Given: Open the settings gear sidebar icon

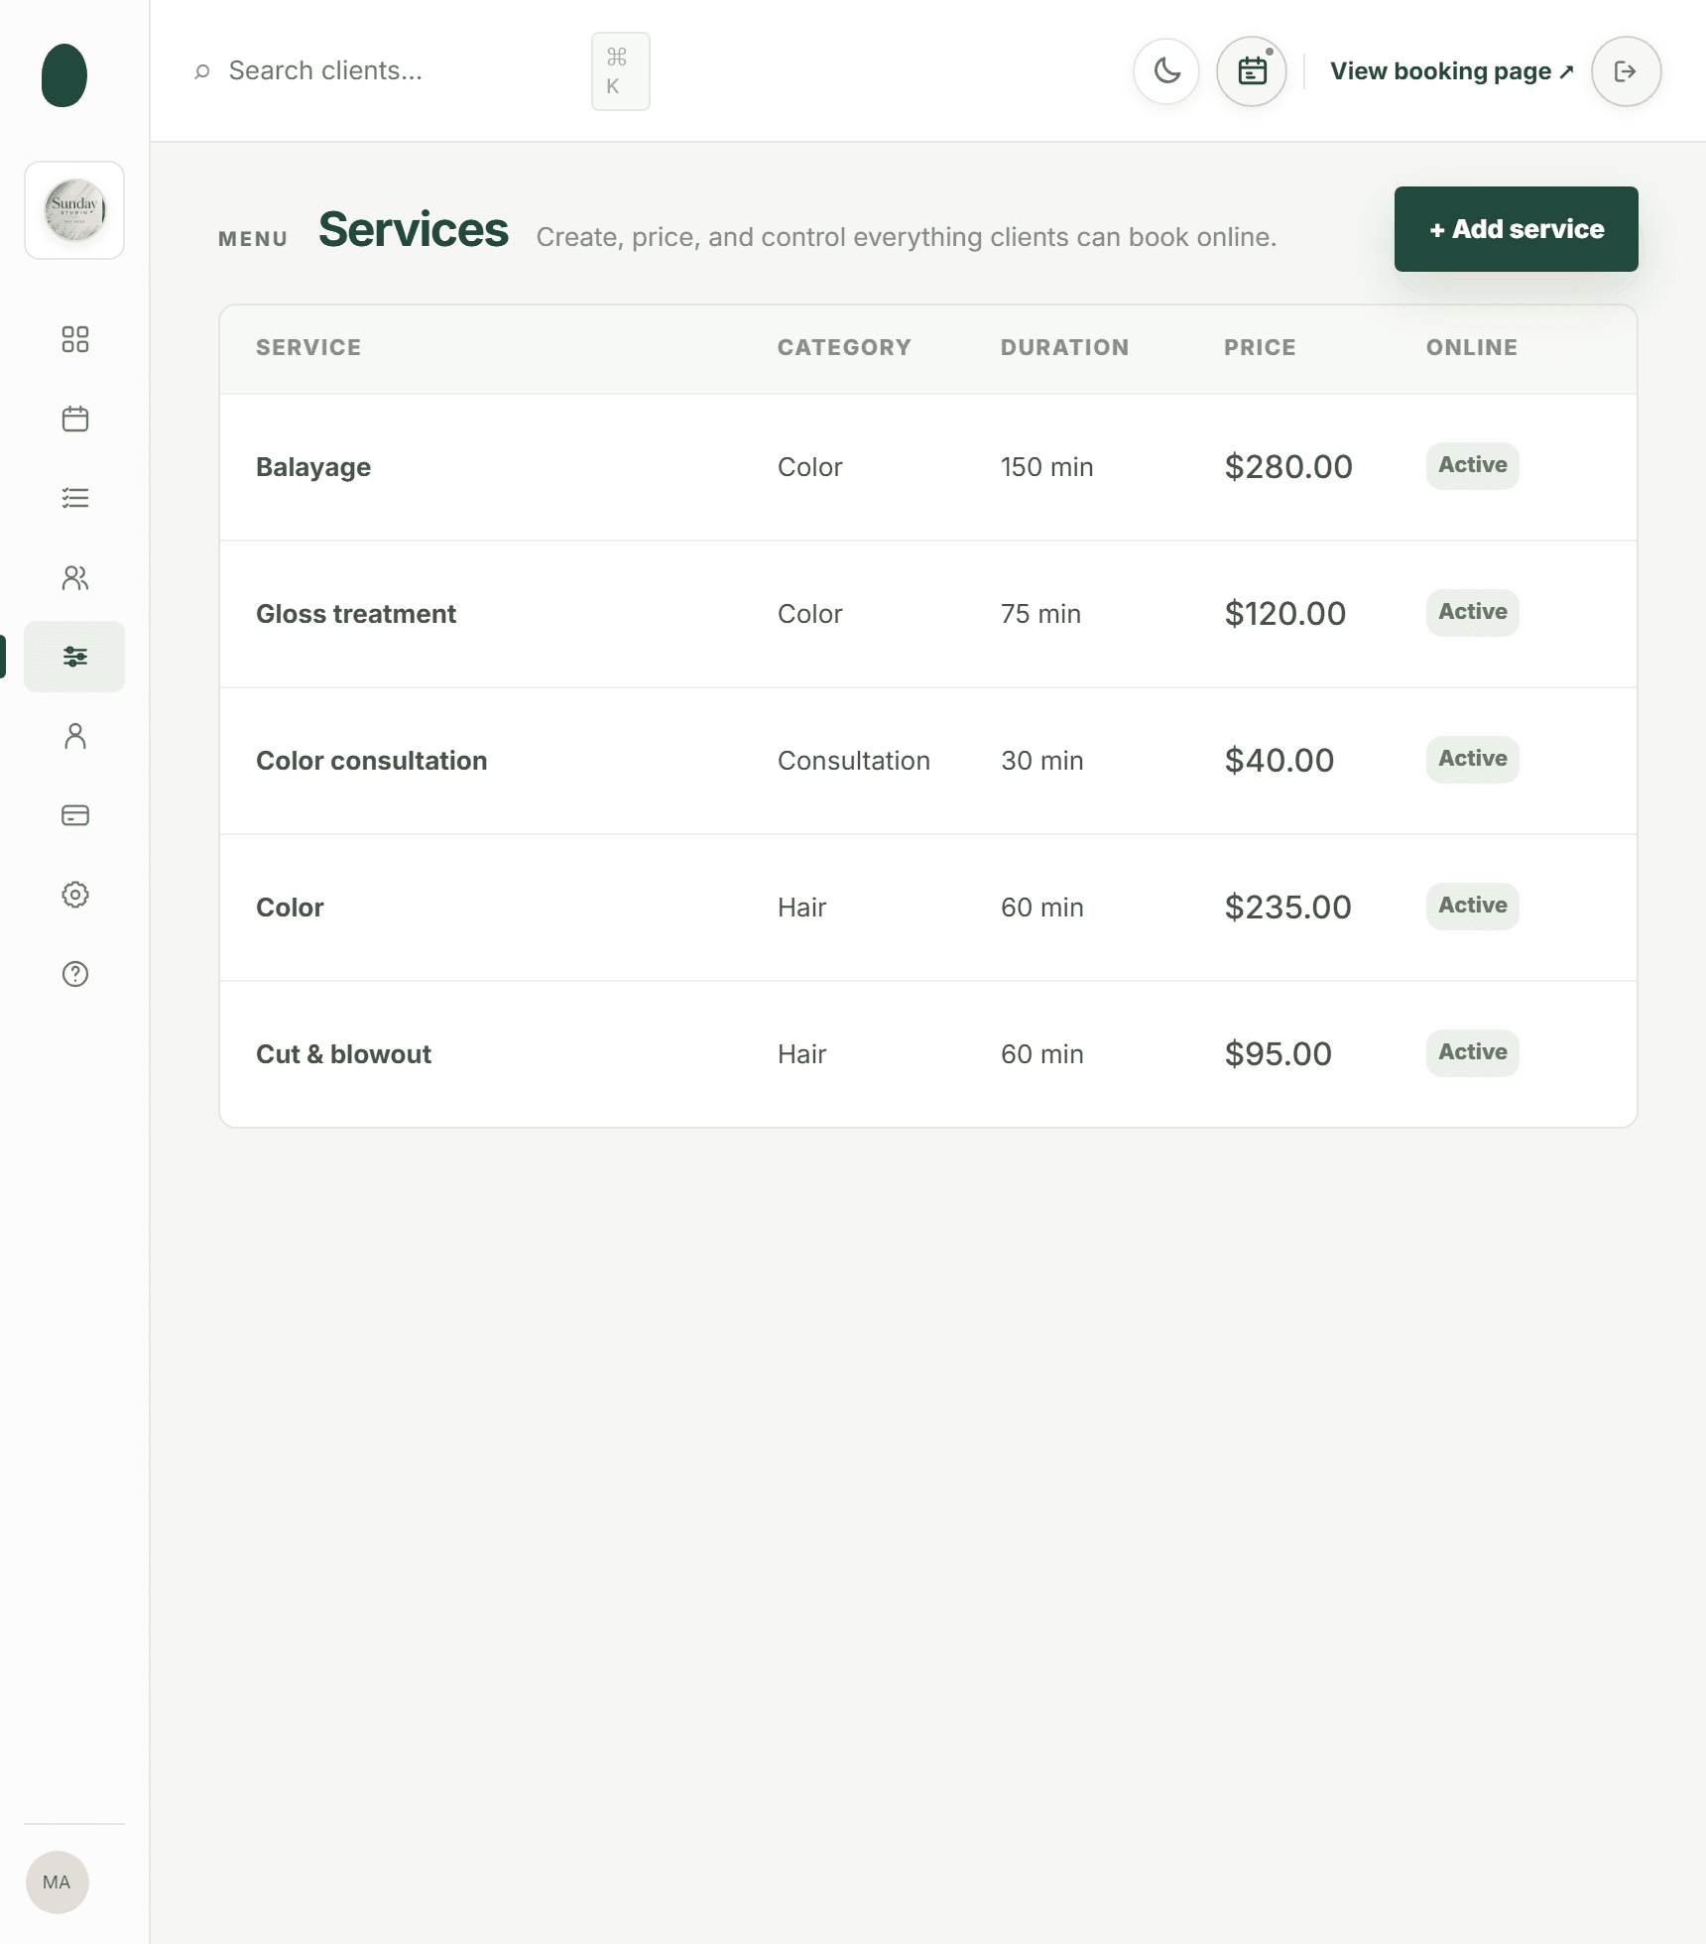Looking at the screenshot, I should [x=75, y=895].
